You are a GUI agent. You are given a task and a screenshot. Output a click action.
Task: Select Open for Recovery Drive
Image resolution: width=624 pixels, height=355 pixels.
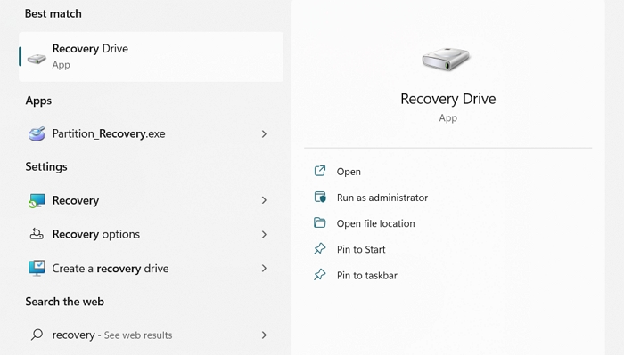pyautogui.click(x=349, y=172)
